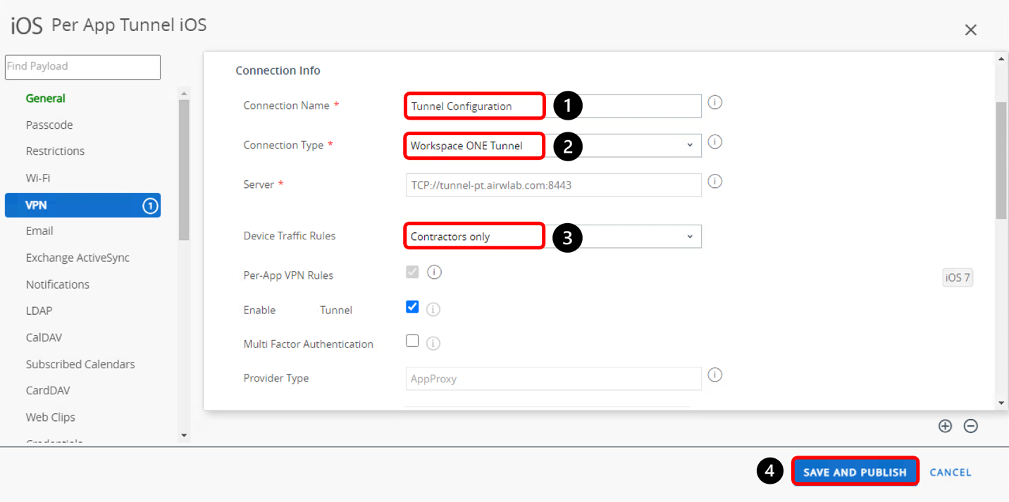Viewport: 1009px width, 502px height.
Task: Click the Save and Publish button
Action: click(855, 472)
